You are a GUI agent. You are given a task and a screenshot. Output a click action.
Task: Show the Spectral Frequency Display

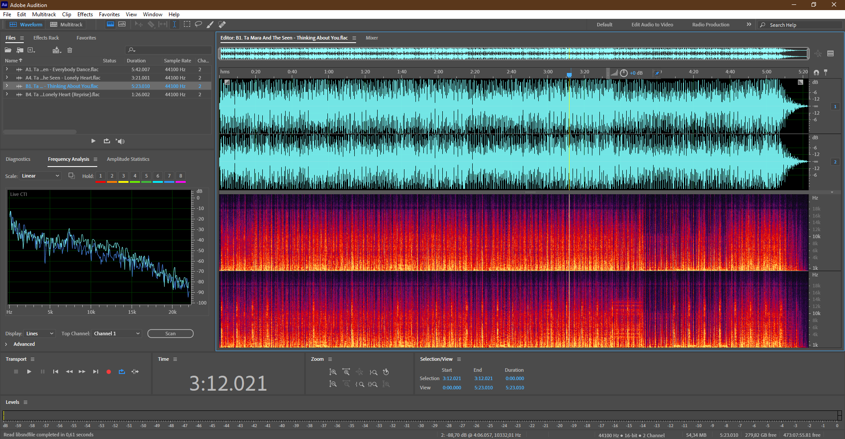[x=110, y=25]
